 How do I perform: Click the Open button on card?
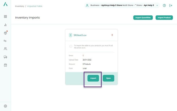point(109,78)
